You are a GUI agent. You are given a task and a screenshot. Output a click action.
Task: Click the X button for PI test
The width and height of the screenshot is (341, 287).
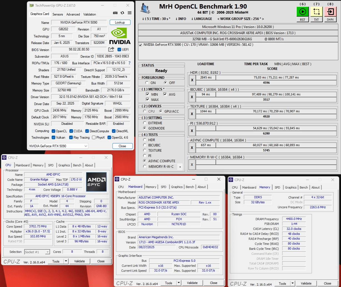(192, 131)
